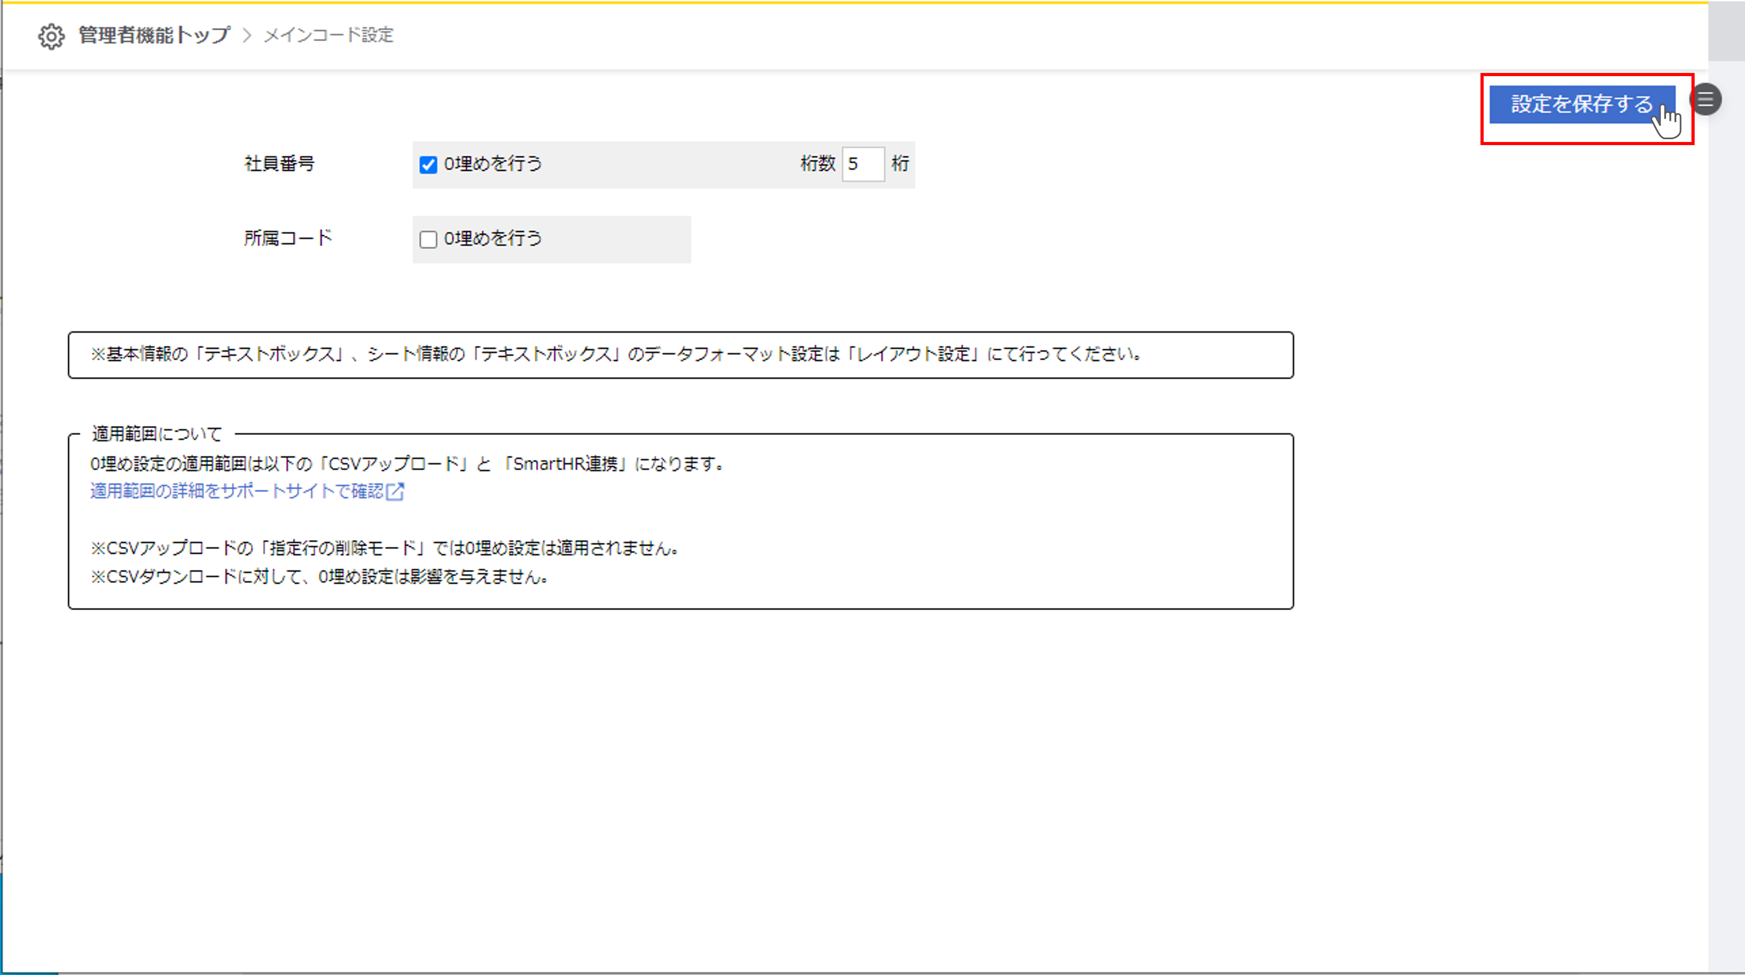This screenshot has width=1745, height=975.
Task: Go to 管理者機能トップ breadcrumb
Action: (x=154, y=35)
